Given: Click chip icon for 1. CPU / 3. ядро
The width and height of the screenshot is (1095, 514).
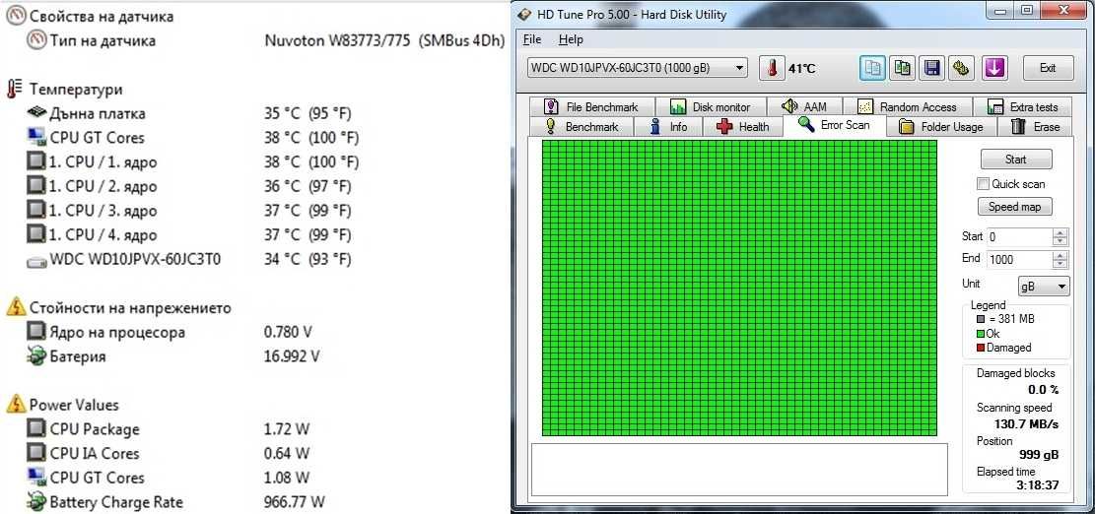Looking at the screenshot, I should (36, 210).
